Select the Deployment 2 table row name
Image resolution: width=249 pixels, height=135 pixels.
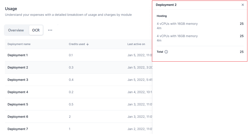click(x=18, y=68)
